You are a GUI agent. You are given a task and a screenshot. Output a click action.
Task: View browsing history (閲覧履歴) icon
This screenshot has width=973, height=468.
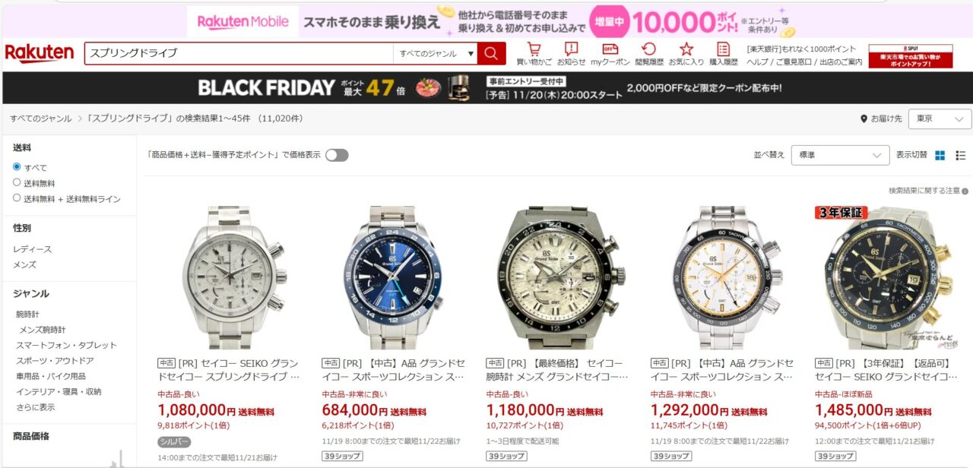click(x=649, y=49)
